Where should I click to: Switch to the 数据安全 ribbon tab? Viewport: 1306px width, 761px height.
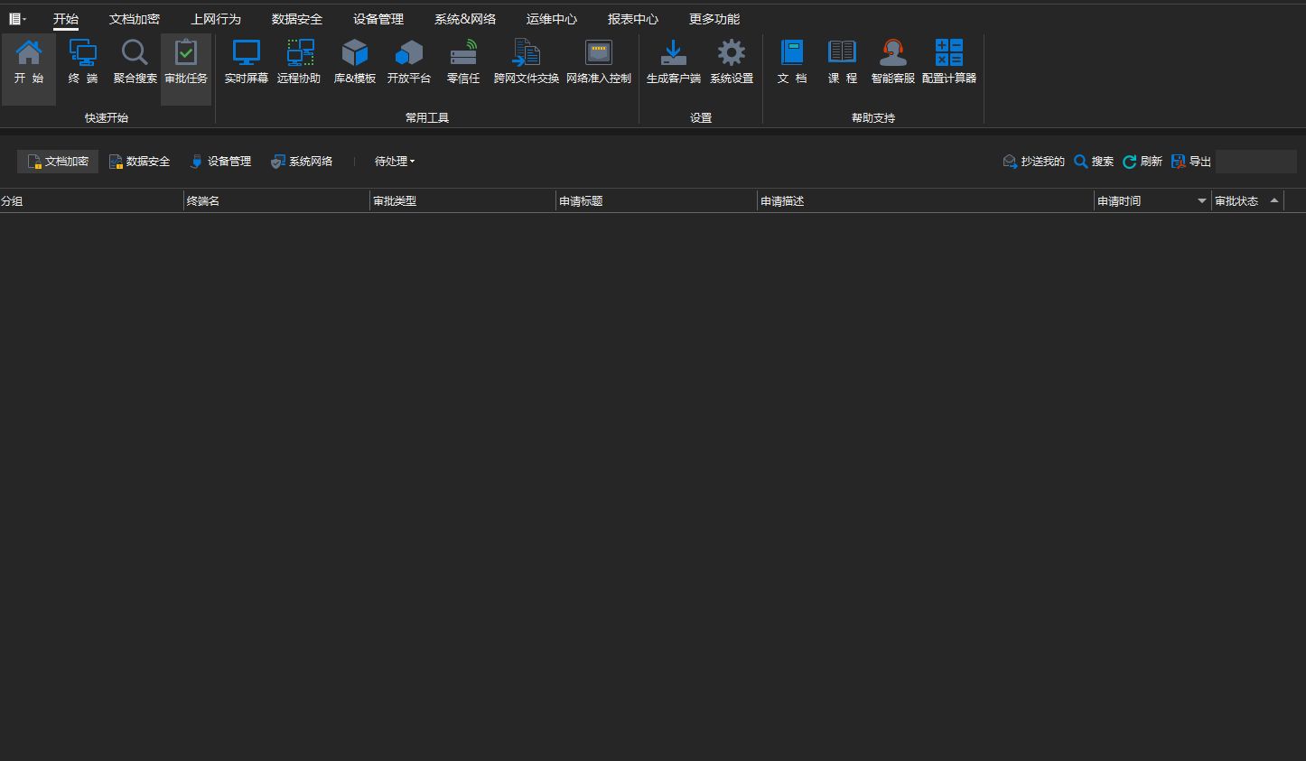tap(297, 19)
